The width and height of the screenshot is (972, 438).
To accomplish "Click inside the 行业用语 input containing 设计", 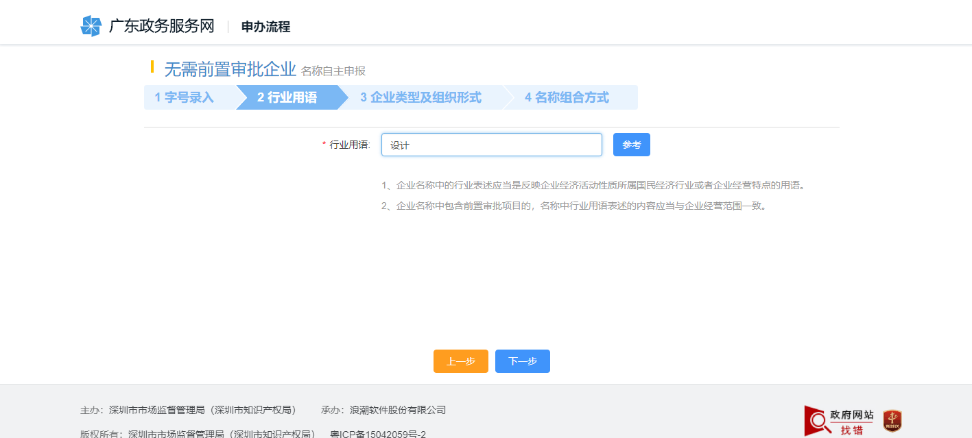I will 490,145.
